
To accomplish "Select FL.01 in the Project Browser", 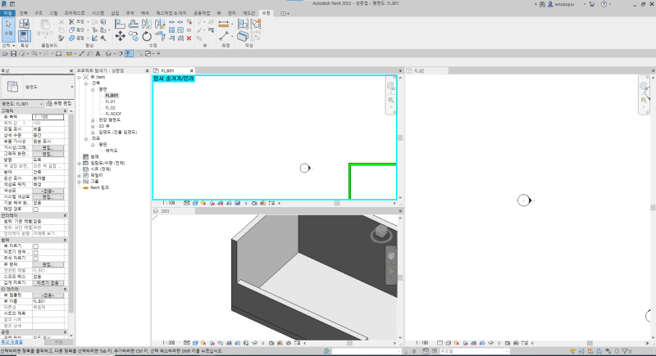I will click(110, 101).
